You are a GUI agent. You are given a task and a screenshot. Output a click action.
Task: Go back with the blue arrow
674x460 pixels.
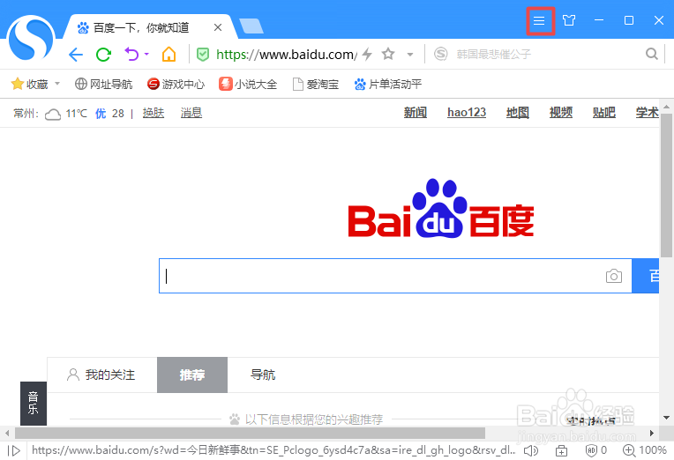pyautogui.click(x=76, y=55)
